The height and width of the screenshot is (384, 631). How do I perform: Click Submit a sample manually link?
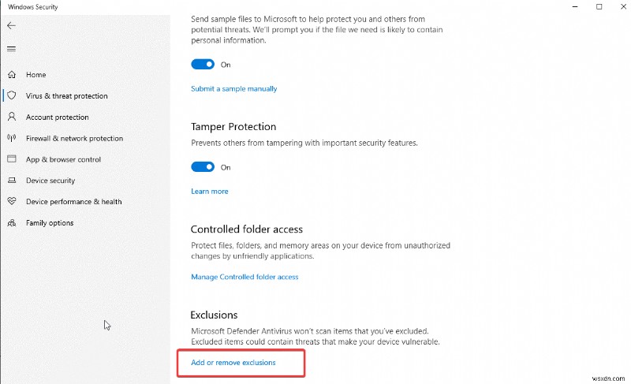tap(233, 89)
